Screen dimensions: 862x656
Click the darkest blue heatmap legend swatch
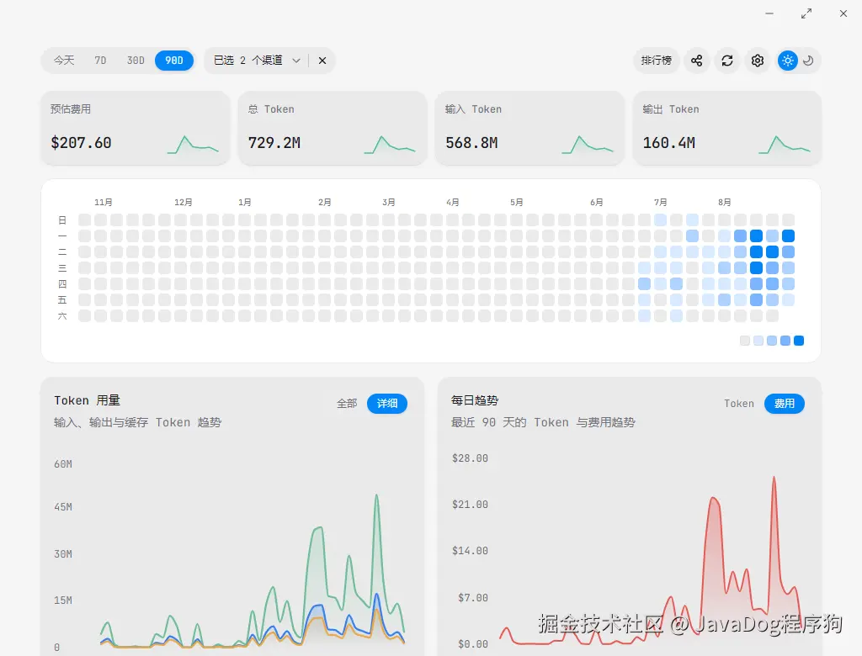799,341
